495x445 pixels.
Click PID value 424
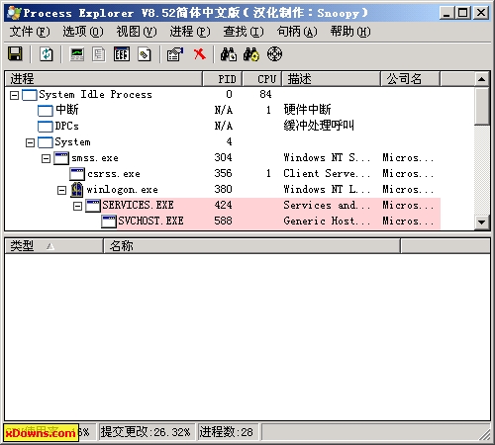(x=223, y=205)
